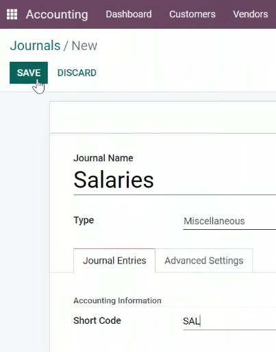The height and width of the screenshot is (352, 276).
Task: Click the Accounting app title
Action: [57, 14]
